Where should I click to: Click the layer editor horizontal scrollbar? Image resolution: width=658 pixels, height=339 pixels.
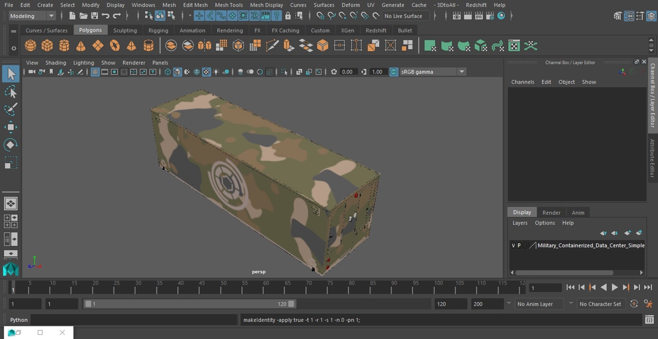(564, 273)
